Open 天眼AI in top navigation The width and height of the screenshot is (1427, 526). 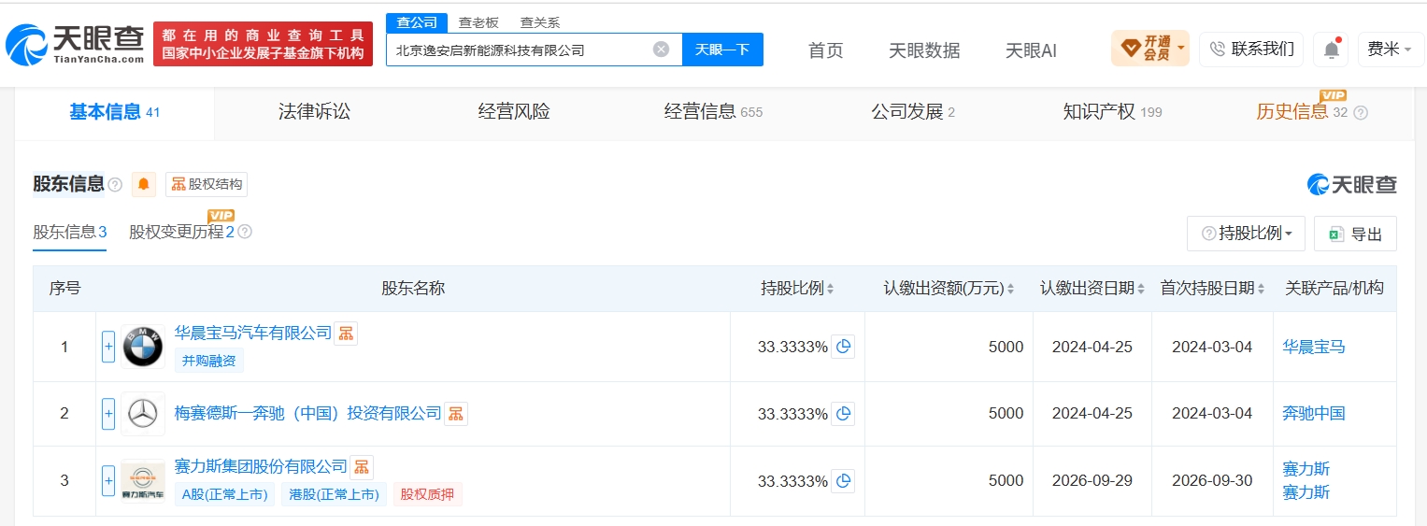coord(1031,50)
